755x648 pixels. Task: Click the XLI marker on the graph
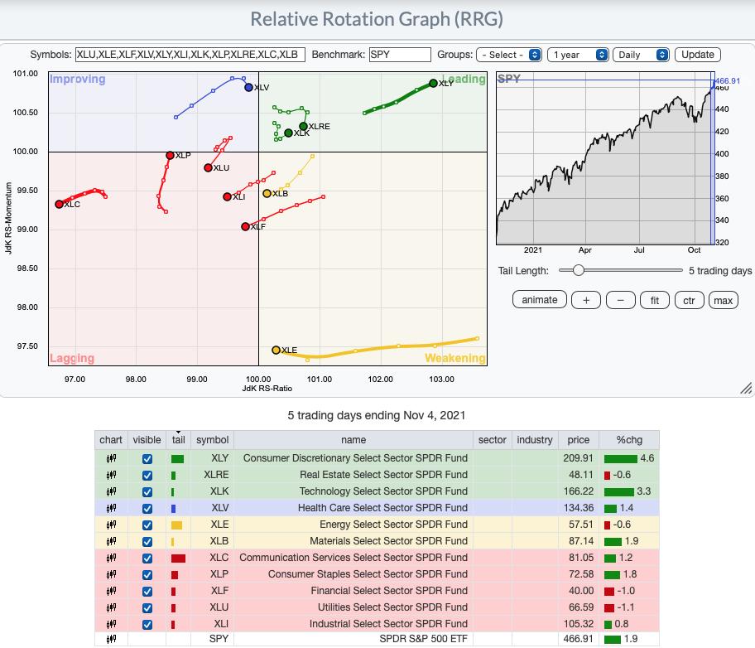click(x=228, y=196)
